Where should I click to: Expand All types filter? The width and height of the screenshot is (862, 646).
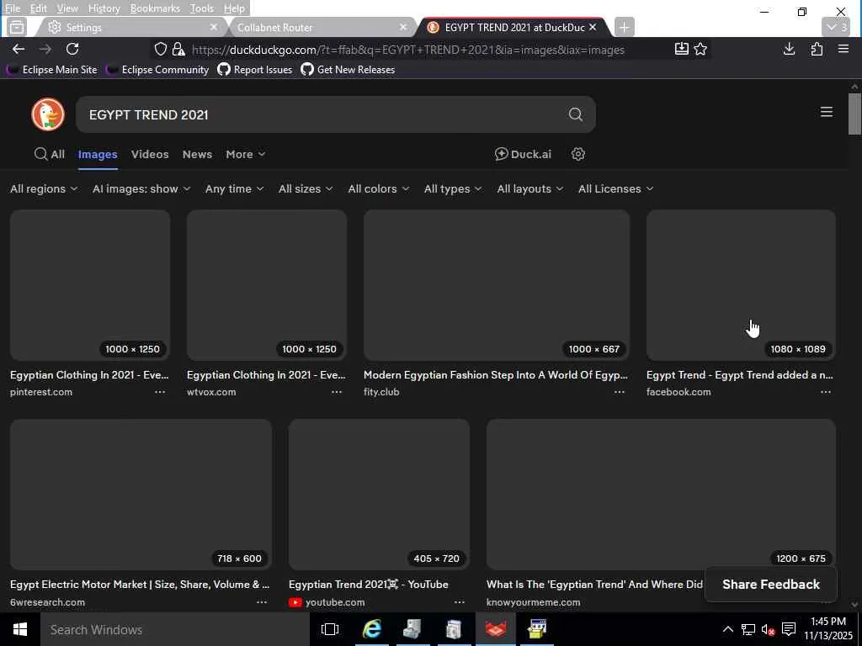click(453, 189)
